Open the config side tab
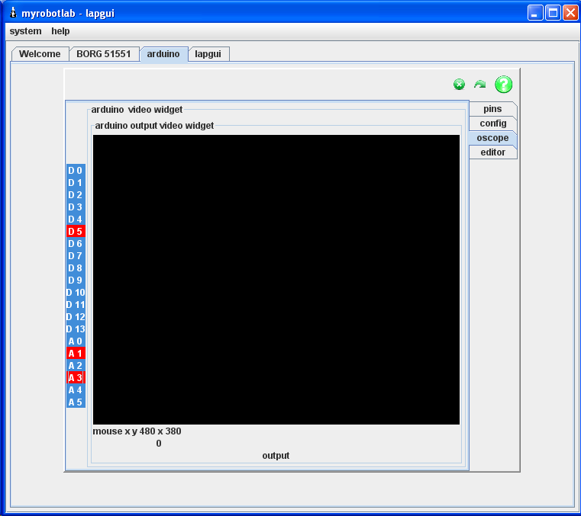Viewport: 581px width, 516px height. click(x=492, y=123)
